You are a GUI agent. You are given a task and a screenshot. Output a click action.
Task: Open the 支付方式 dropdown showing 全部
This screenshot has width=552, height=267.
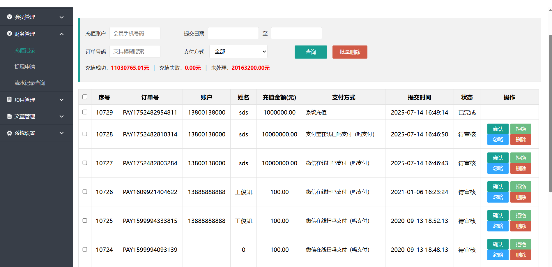pos(238,52)
